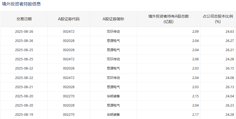
Task: Click the 2025-08-21 date cell
Action: pos(24,87)
